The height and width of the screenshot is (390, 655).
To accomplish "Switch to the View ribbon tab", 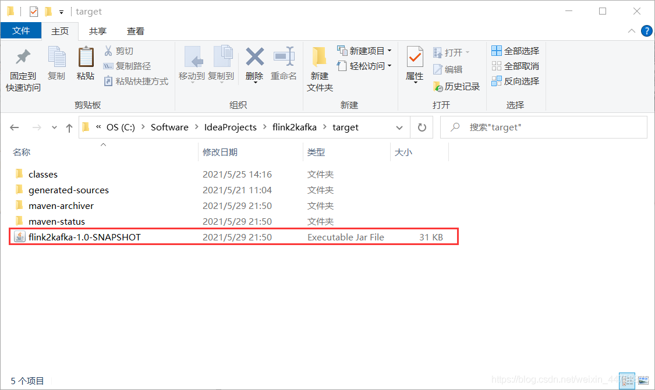I will coord(136,31).
